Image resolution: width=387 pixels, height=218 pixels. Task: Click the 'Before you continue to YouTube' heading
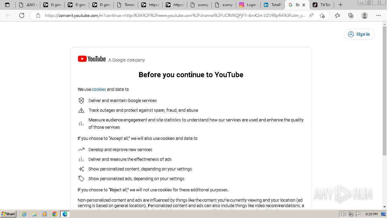(x=191, y=75)
